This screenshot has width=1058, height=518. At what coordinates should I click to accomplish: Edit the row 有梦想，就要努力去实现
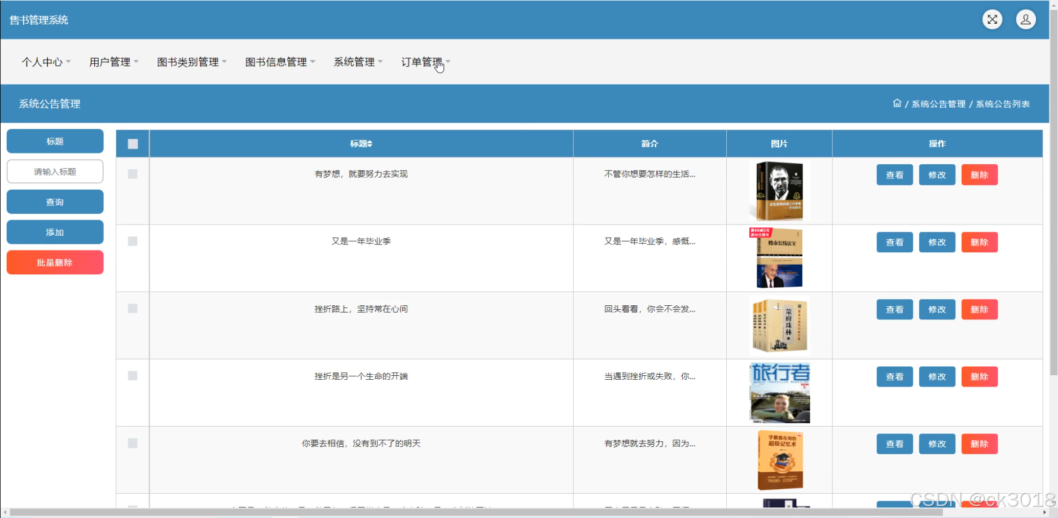(x=937, y=175)
